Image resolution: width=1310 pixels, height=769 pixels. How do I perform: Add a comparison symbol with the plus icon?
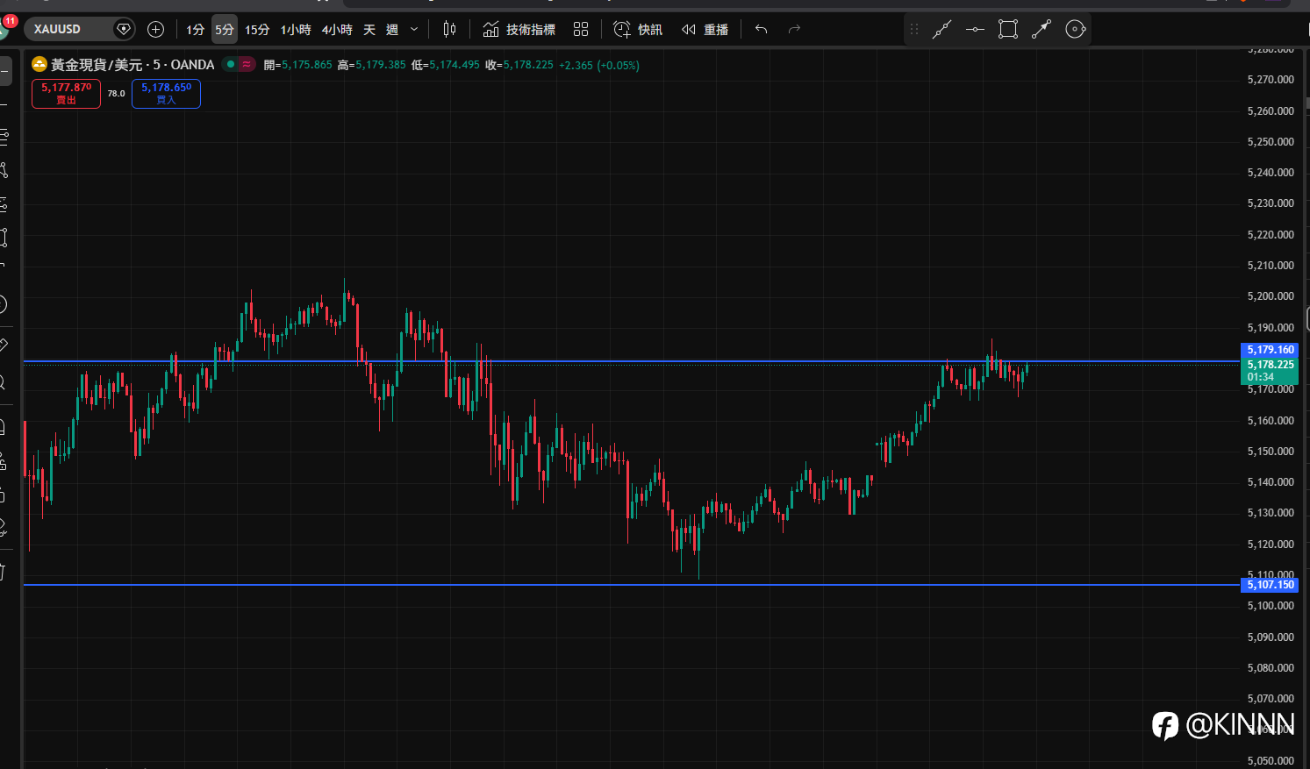click(156, 29)
